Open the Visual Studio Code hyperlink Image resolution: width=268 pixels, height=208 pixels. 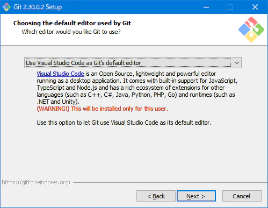point(60,74)
